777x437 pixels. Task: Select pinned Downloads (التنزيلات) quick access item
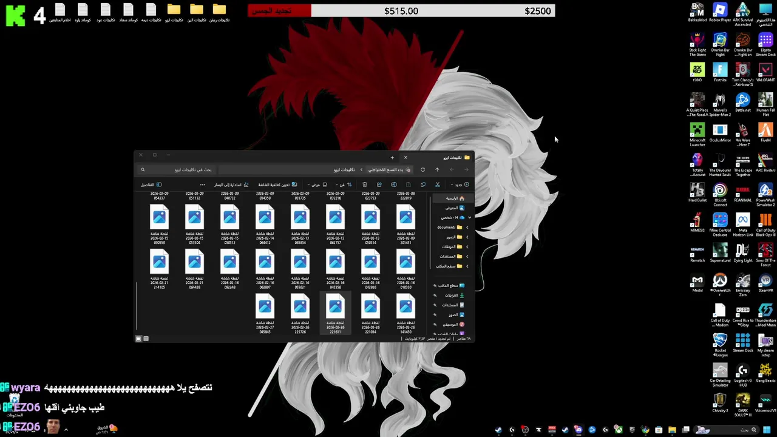pos(454,296)
